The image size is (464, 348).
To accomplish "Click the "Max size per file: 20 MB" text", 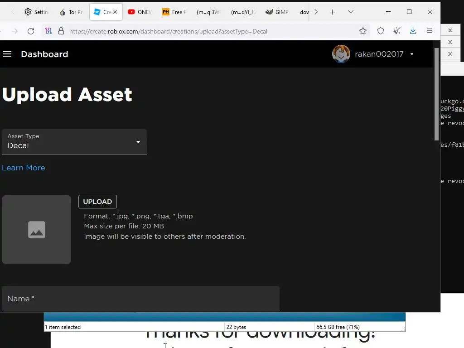I will click(x=124, y=226).
